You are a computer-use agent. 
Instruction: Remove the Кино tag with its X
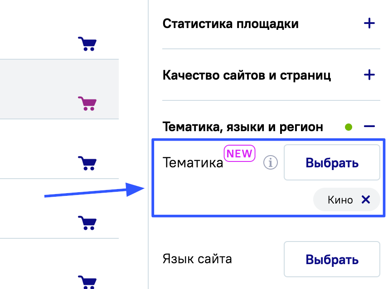pyautogui.click(x=366, y=199)
